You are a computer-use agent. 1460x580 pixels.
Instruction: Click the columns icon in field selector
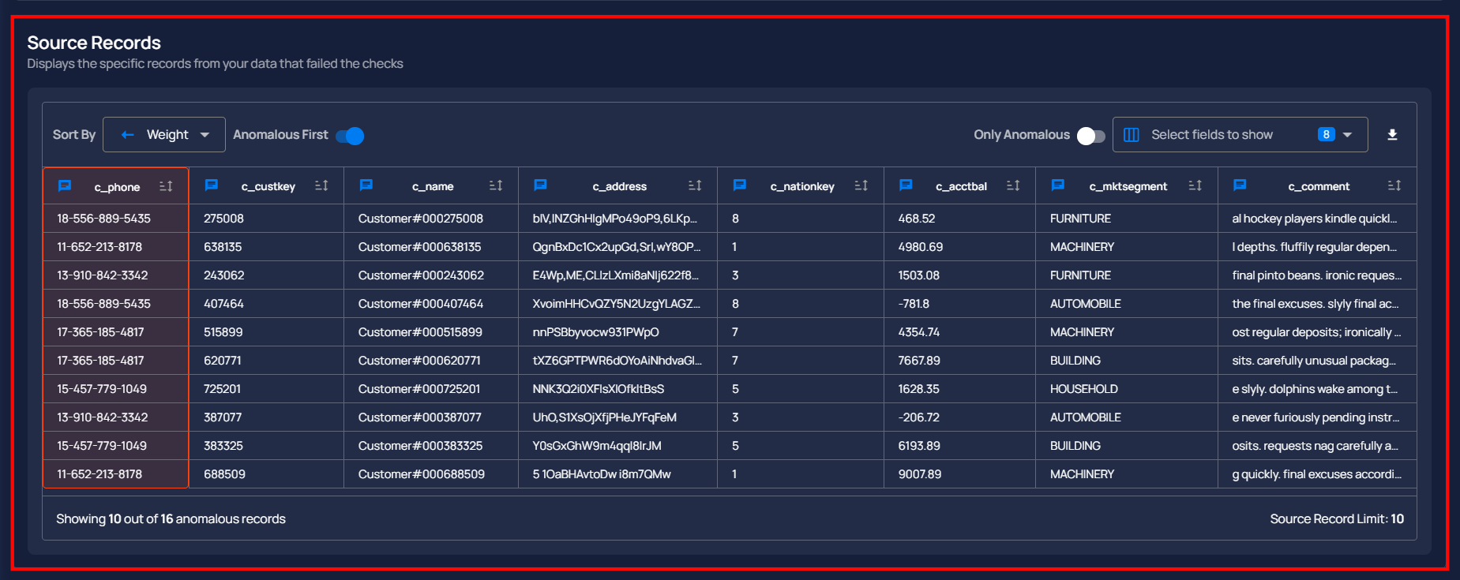tap(1132, 135)
